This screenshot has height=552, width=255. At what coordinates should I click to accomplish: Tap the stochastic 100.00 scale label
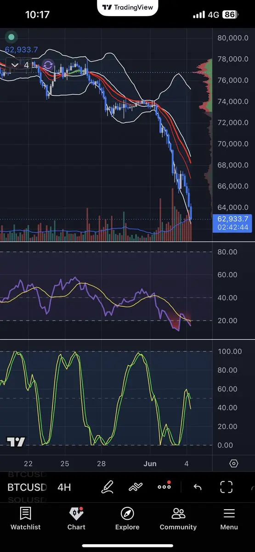coord(229,351)
